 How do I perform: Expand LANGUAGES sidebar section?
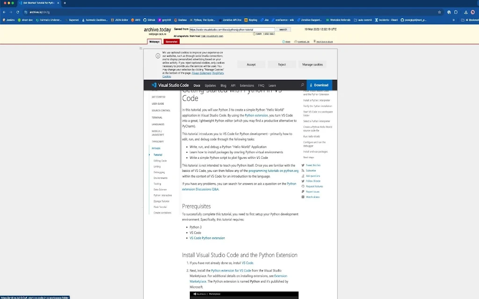pyautogui.click(x=158, y=124)
